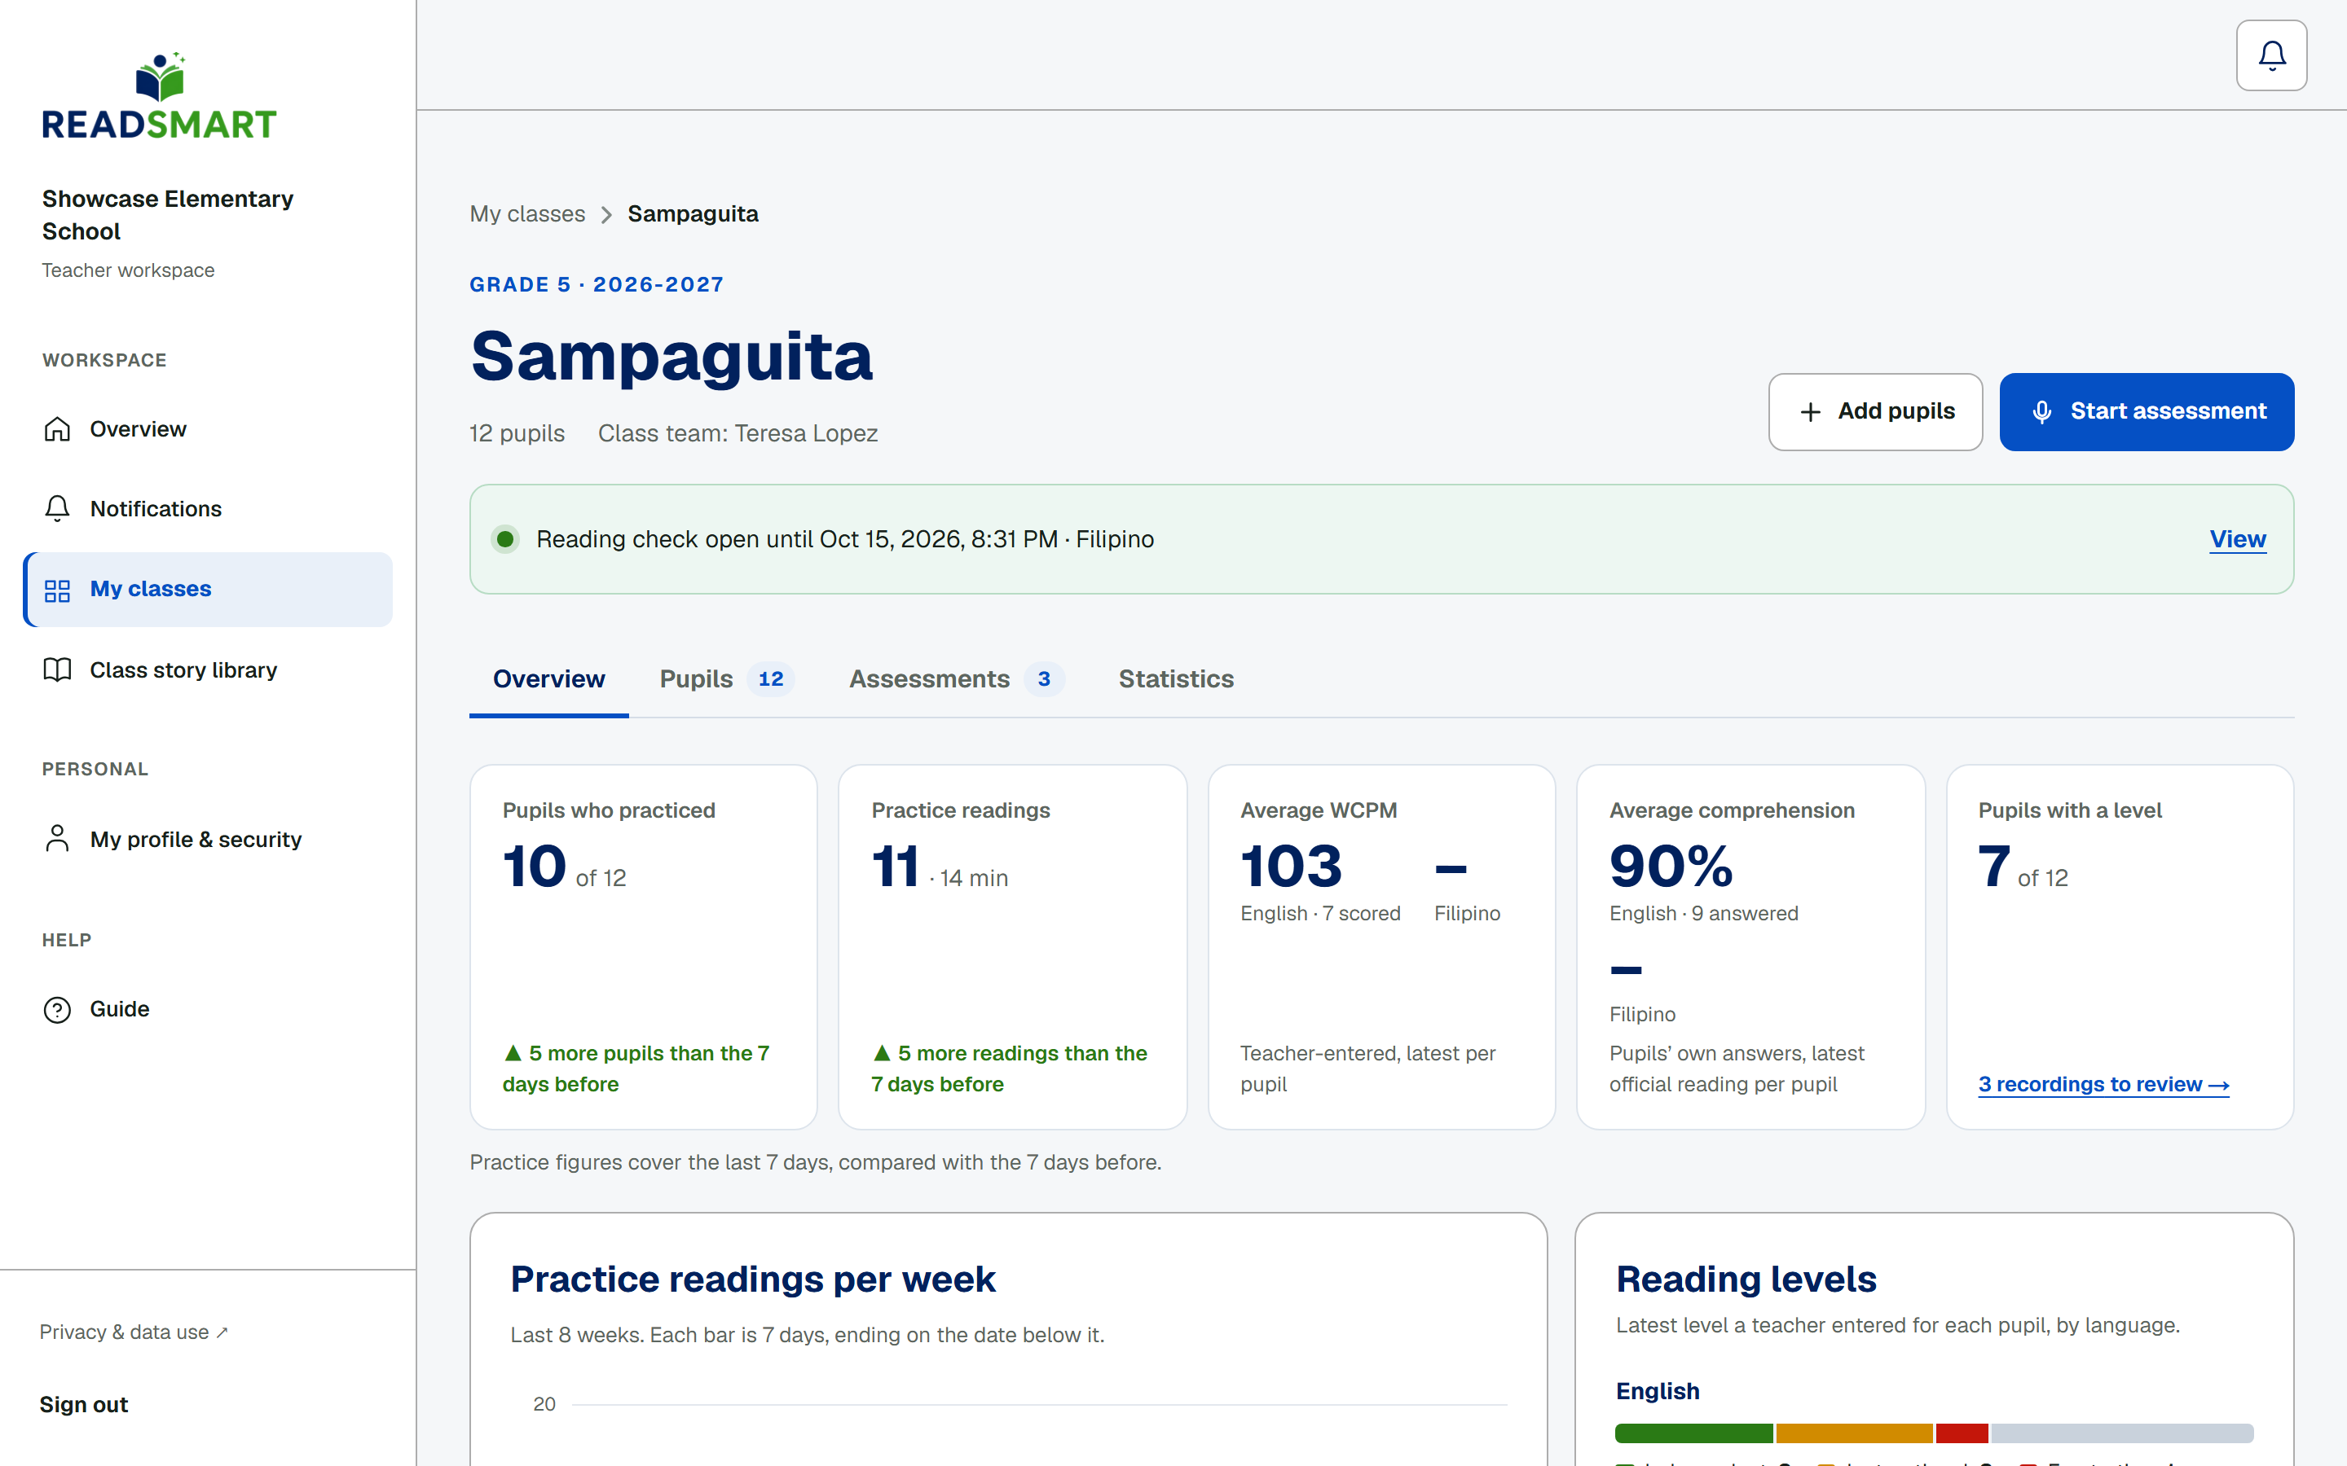Open Class story library book icon

click(57, 670)
